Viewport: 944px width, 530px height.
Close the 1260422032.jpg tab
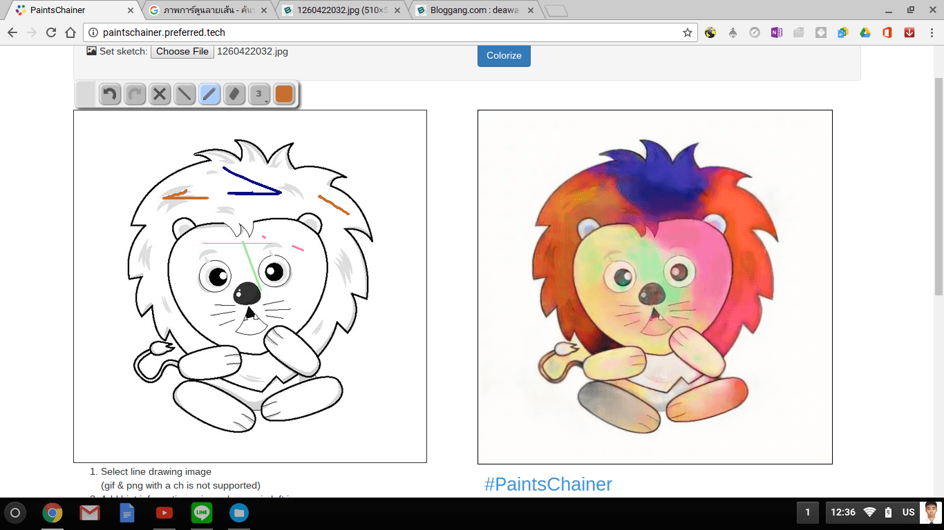[397, 10]
